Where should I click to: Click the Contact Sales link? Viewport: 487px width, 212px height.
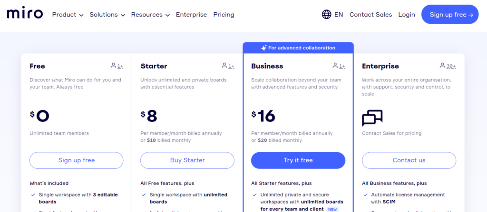point(370,15)
